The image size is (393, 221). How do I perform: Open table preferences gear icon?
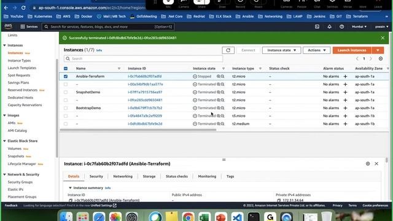[381, 59]
